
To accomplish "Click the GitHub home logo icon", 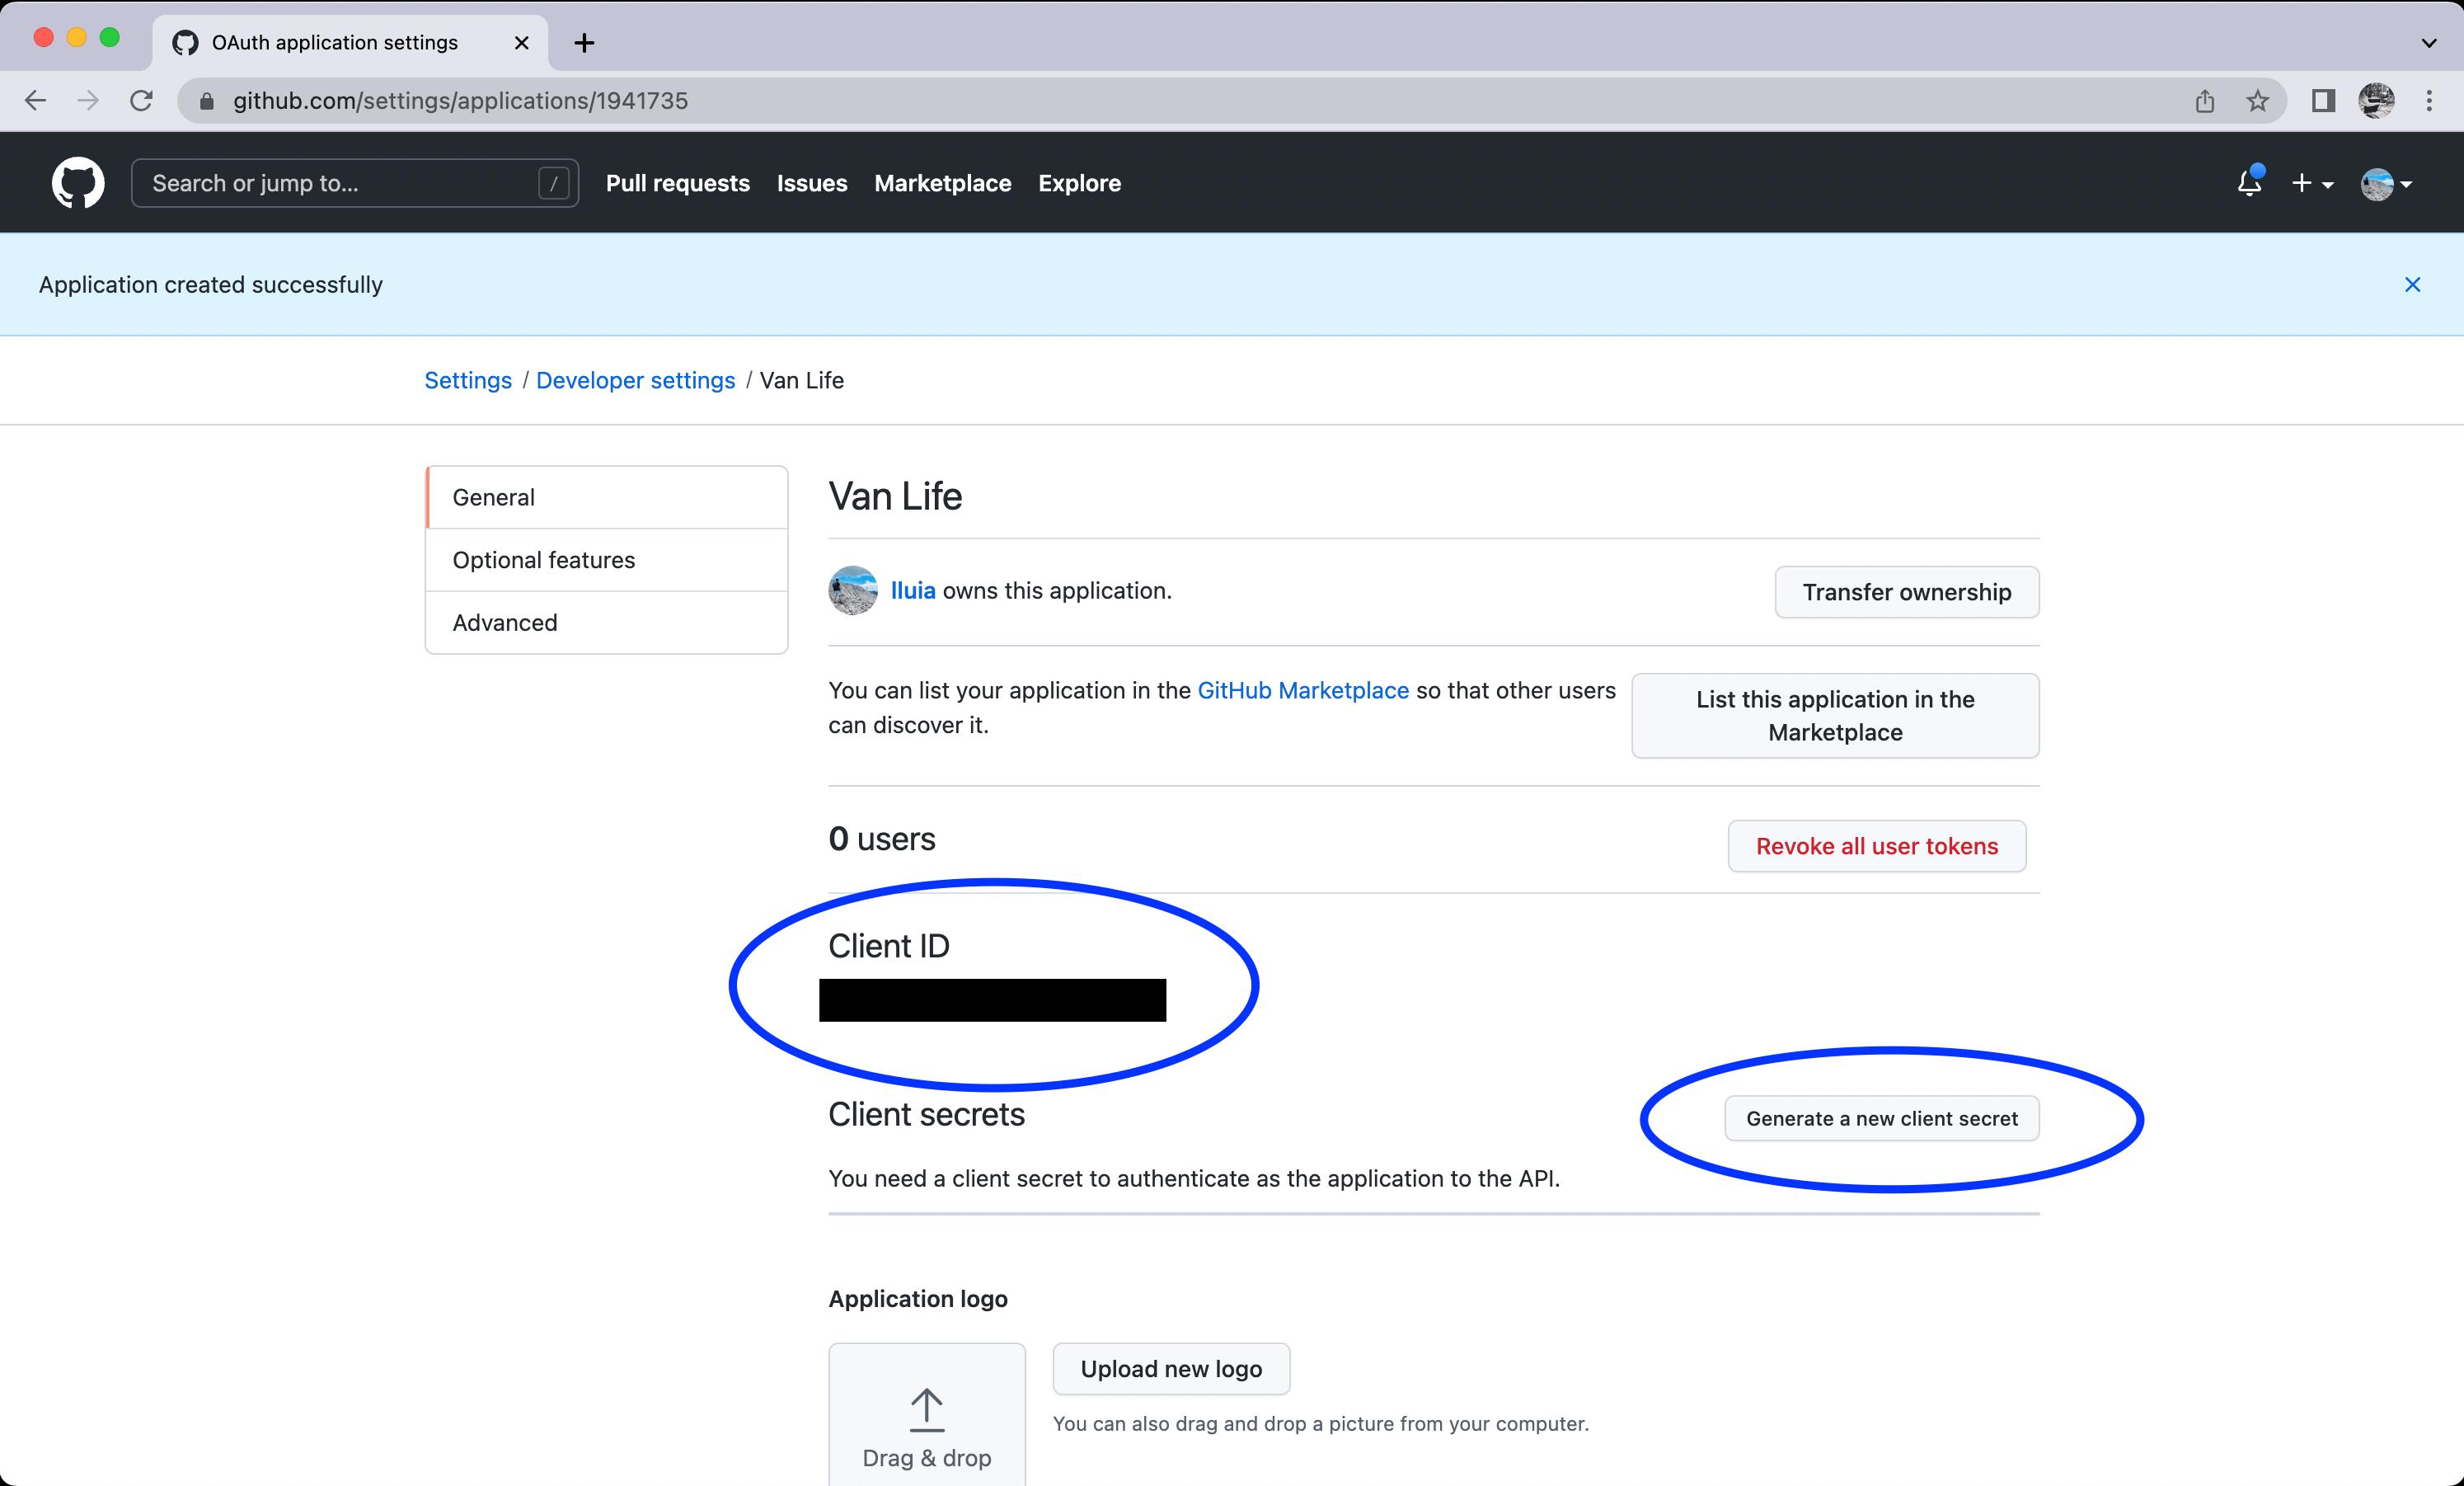I will [77, 183].
